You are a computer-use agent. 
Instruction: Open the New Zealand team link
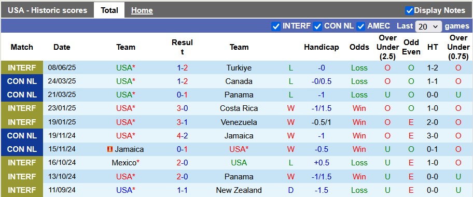(x=239, y=190)
